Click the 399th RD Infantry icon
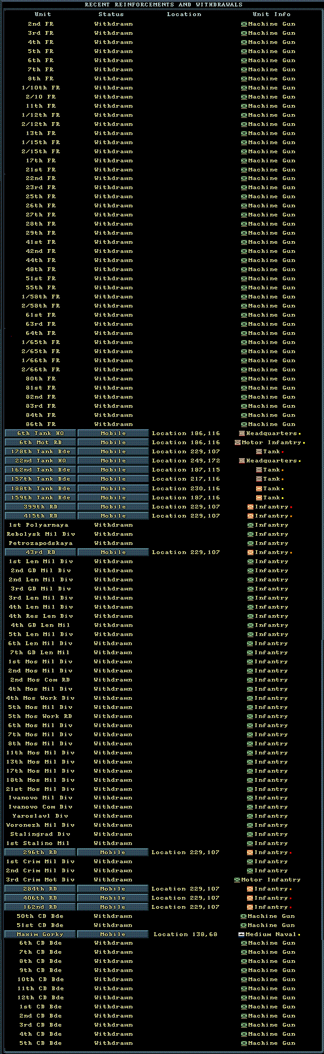 click(250, 507)
